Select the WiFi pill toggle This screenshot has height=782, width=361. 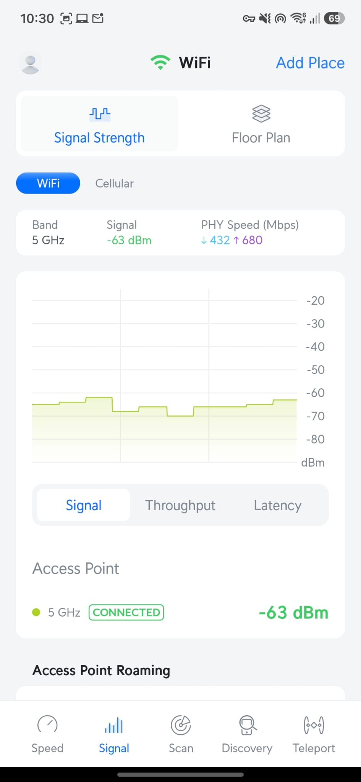pyautogui.click(x=48, y=183)
